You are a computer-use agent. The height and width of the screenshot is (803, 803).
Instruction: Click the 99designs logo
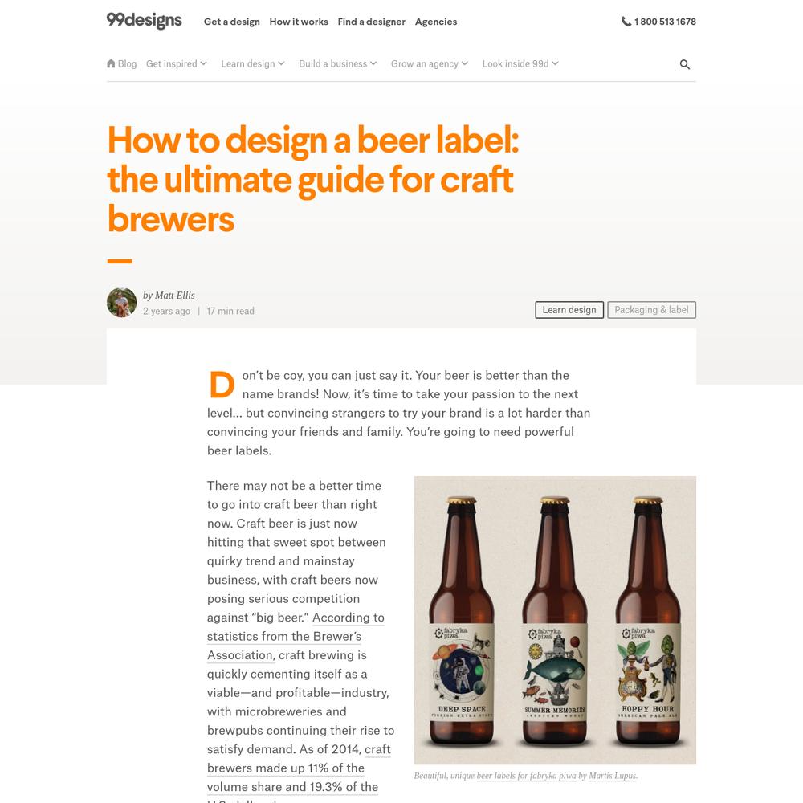[144, 21]
